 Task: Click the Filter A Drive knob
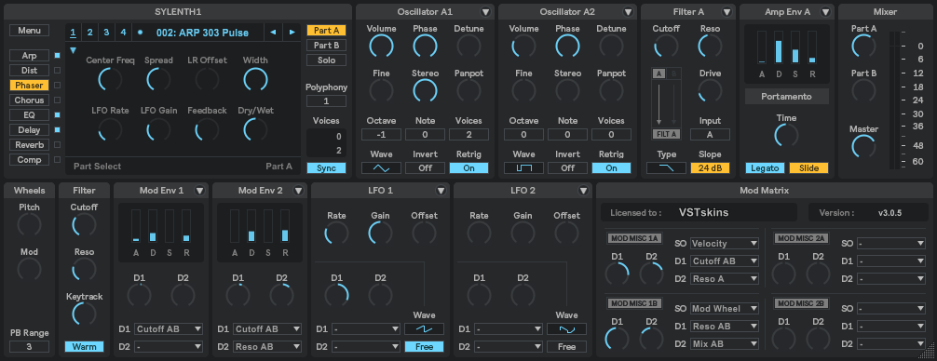click(x=710, y=90)
